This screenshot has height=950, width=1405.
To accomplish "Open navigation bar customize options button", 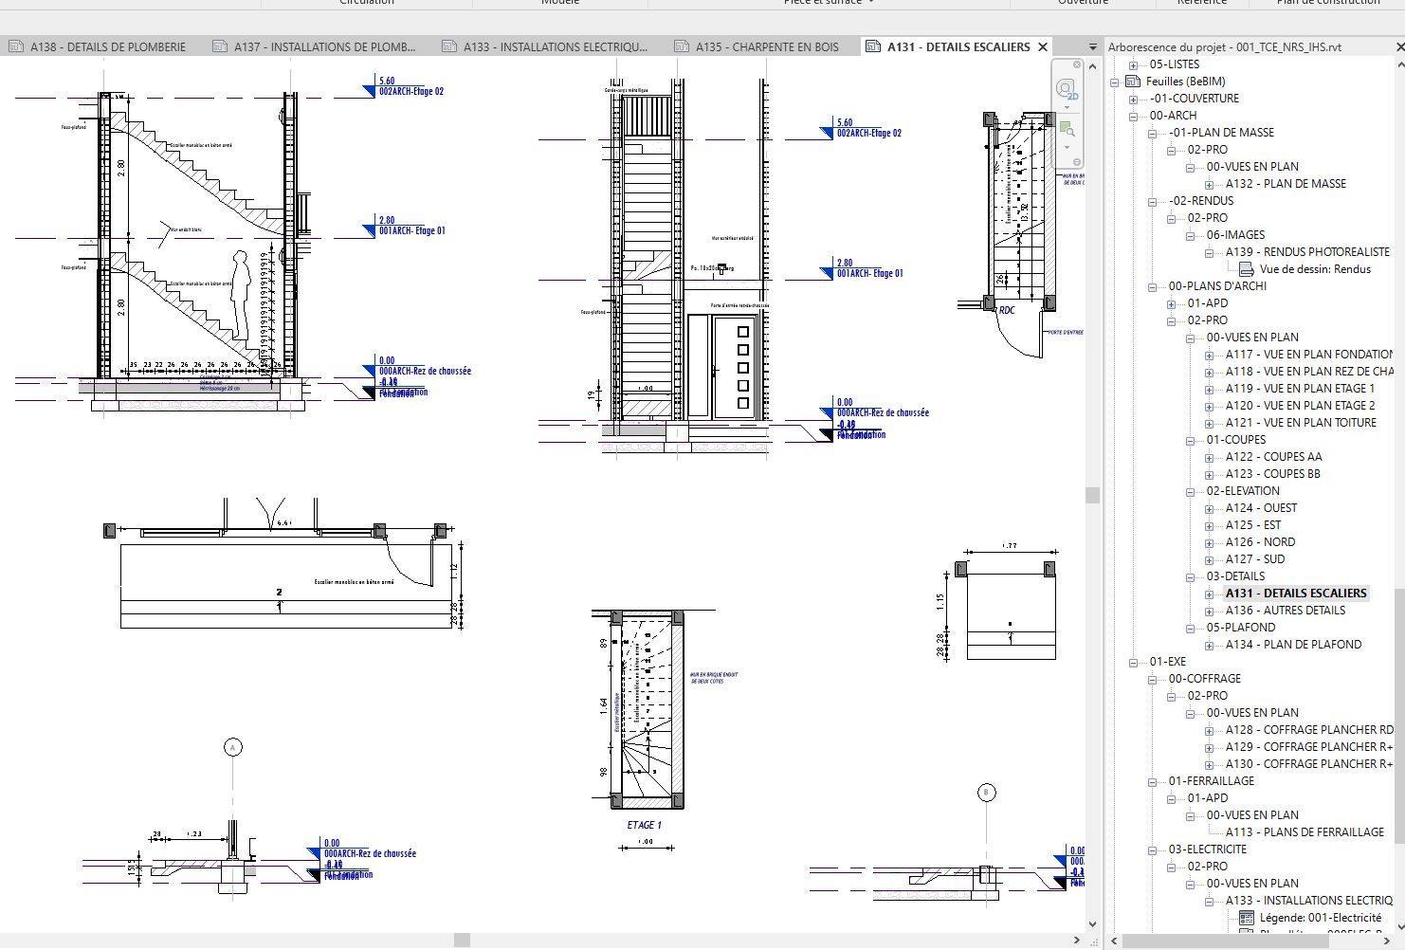I will pyautogui.click(x=1077, y=162).
